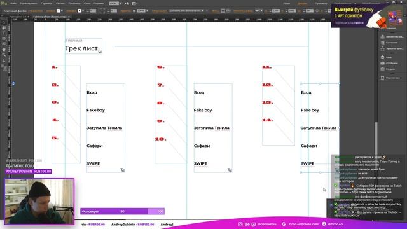
Task: Click the Mu application logo
Action: tap(4, 3)
